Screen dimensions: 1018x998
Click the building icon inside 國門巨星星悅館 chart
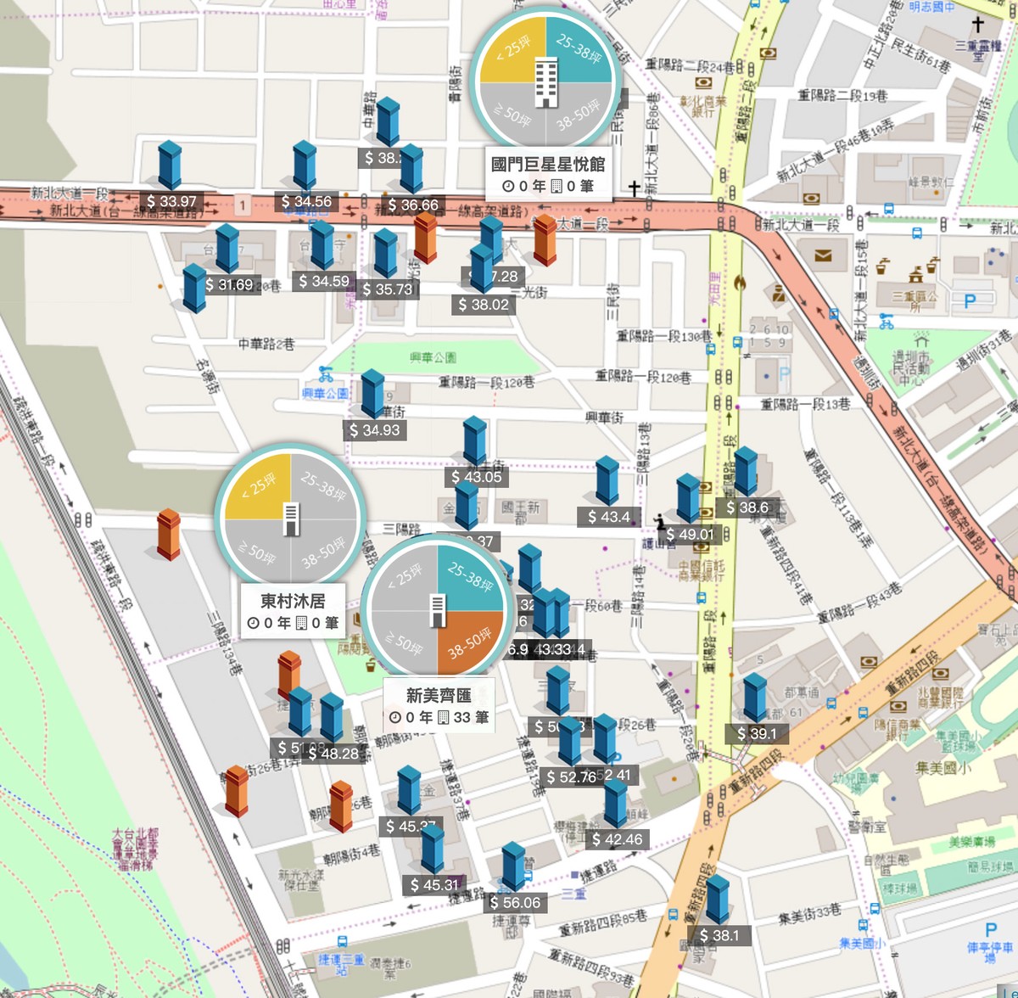pyautogui.click(x=546, y=81)
